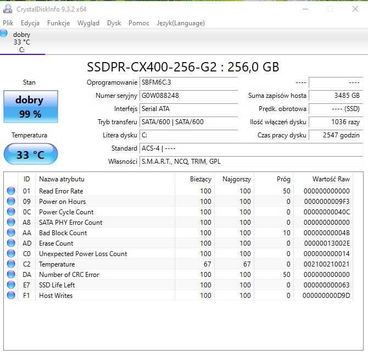The image size is (368, 355).
Task: Click the status orb for Erase Count
Action: tap(11, 243)
